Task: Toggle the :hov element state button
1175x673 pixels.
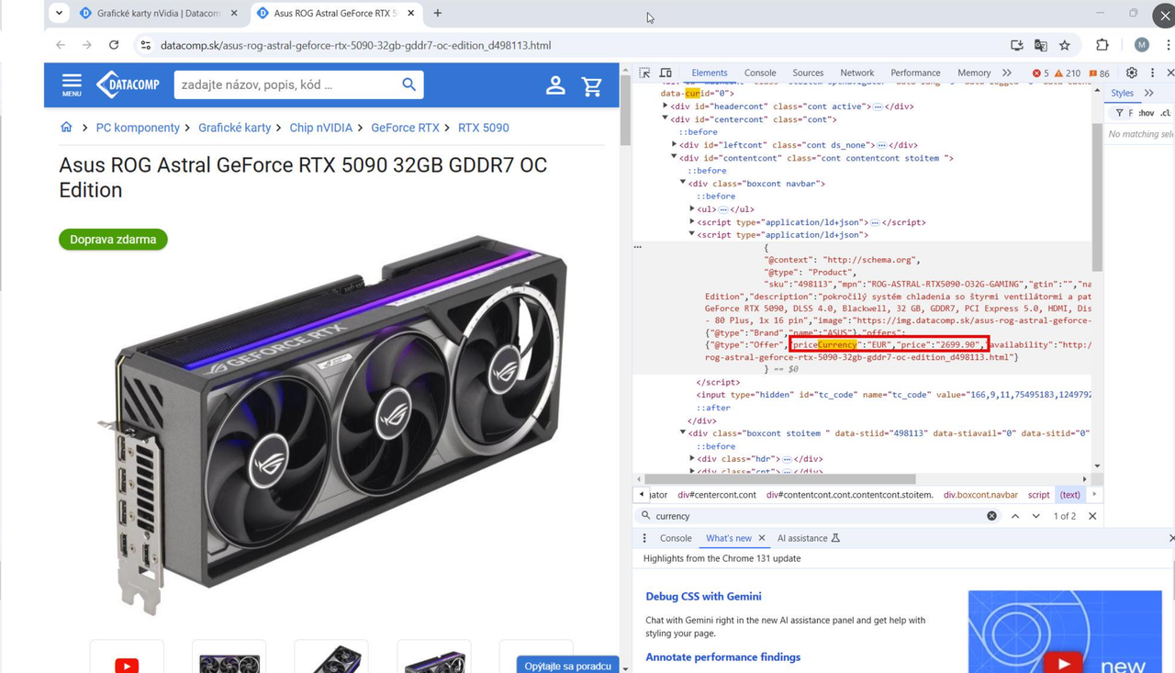Action: pos(1147,113)
